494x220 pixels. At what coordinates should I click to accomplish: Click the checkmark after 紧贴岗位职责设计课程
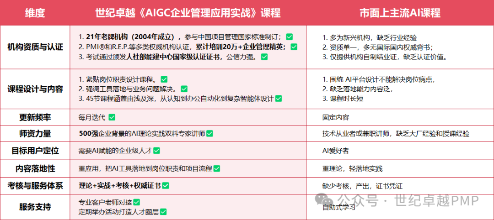point(164,79)
